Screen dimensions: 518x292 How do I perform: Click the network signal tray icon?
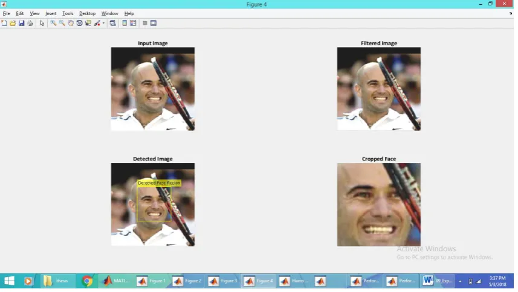pos(478,281)
